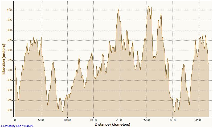Select the 10.00 distance axis label
The width and height of the screenshot is (213, 128).
coord(67,120)
